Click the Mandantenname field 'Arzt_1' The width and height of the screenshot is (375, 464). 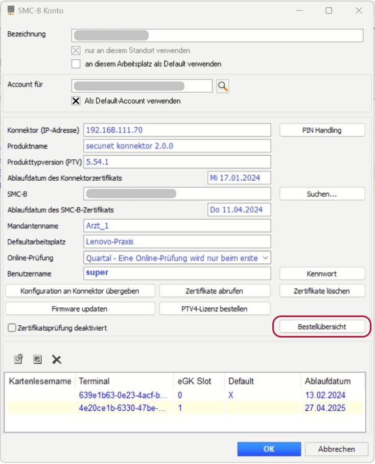coord(177,226)
